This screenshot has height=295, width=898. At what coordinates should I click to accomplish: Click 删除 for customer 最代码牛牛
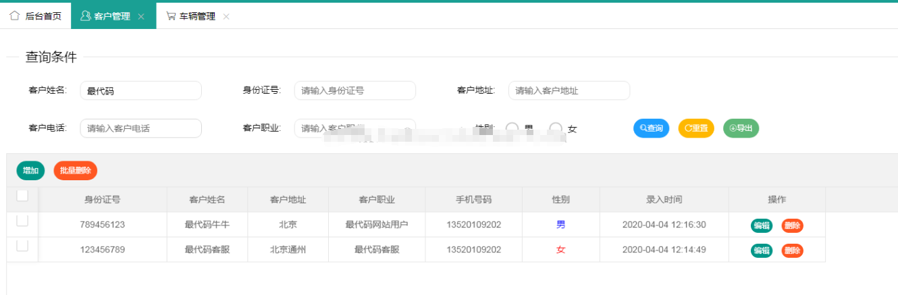pyautogui.click(x=793, y=225)
